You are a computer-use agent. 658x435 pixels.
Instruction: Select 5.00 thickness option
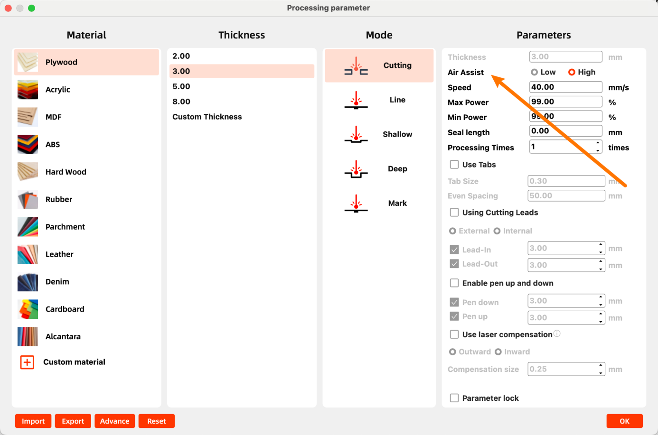pos(181,86)
